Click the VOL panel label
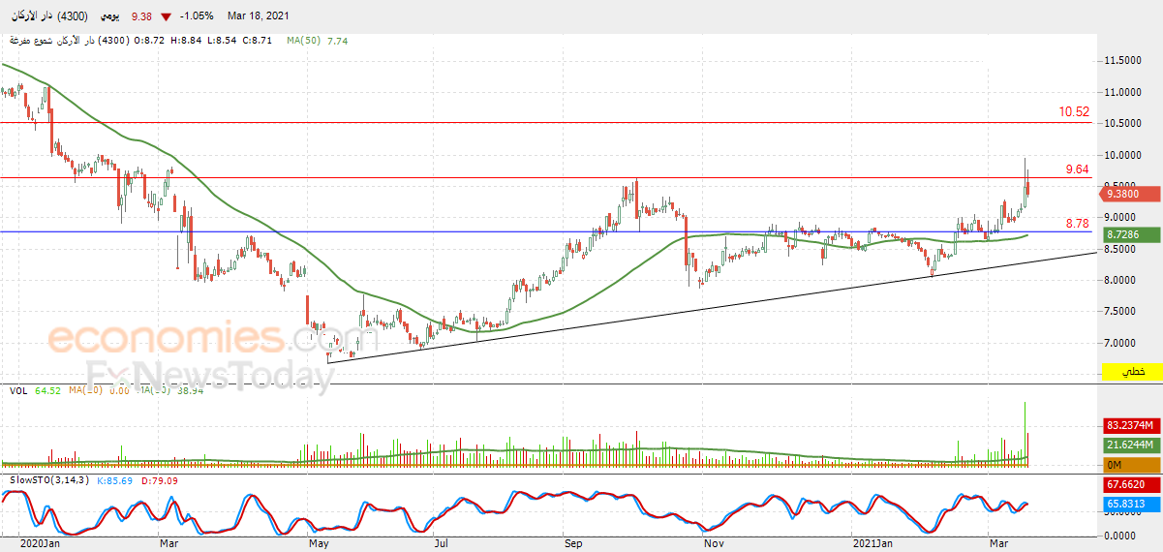 tap(17, 390)
